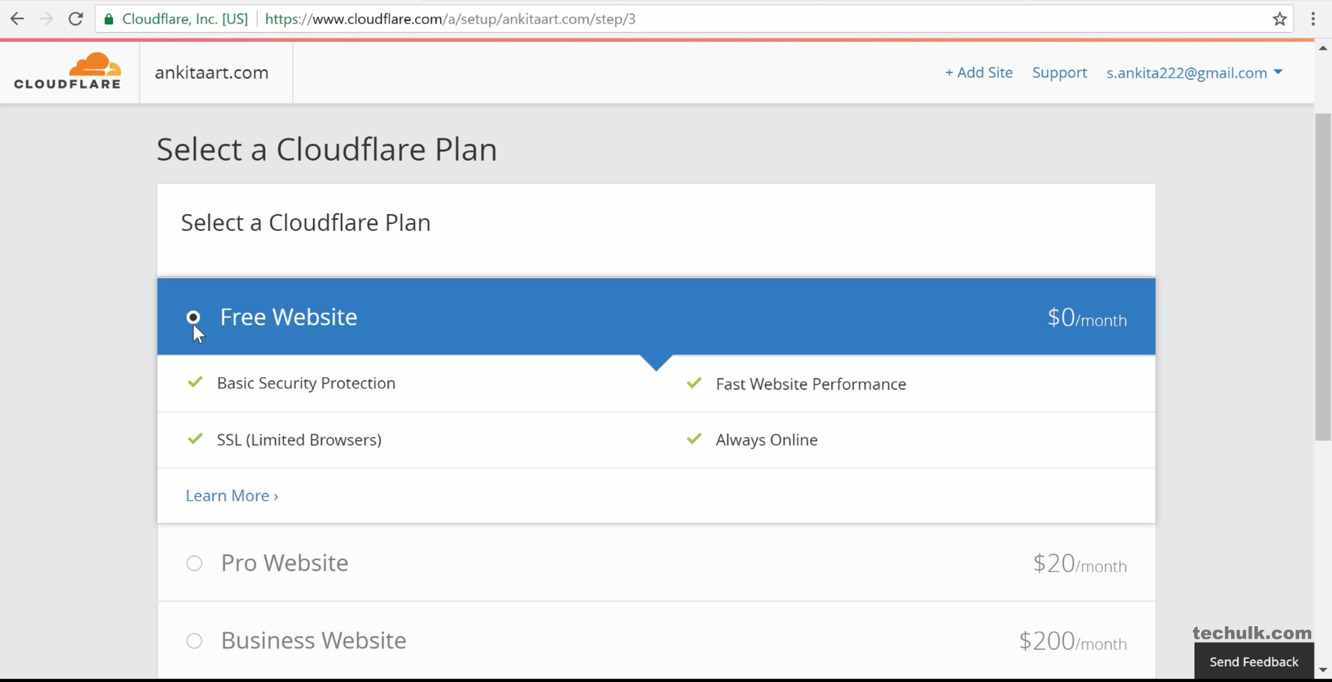Open Chrome three-dot menu
This screenshot has width=1332, height=682.
point(1313,19)
